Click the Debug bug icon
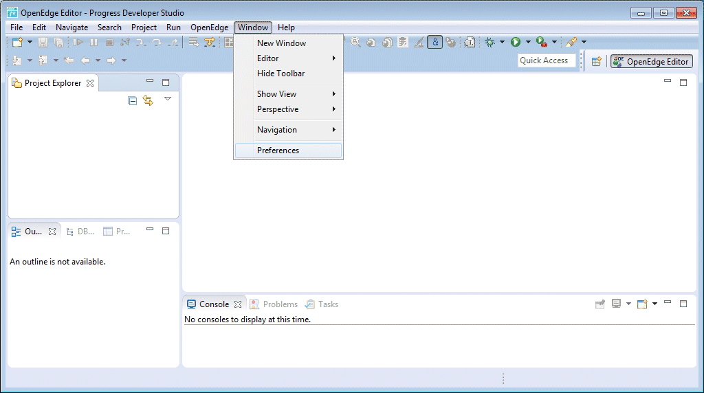The image size is (704, 393). tap(489, 42)
